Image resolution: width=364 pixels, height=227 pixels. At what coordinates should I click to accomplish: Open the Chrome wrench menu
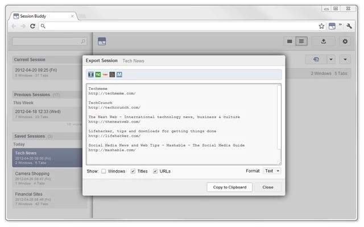pos(349,26)
